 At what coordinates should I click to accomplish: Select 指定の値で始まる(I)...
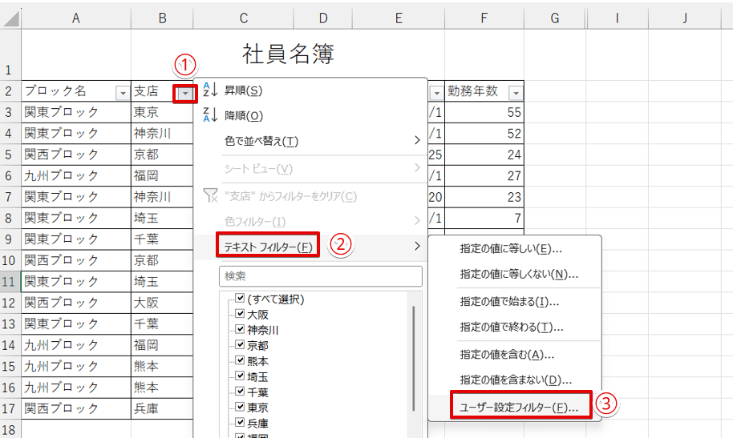click(x=509, y=302)
